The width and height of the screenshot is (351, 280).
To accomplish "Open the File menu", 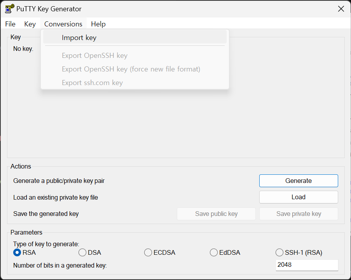I will (x=10, y=24).
